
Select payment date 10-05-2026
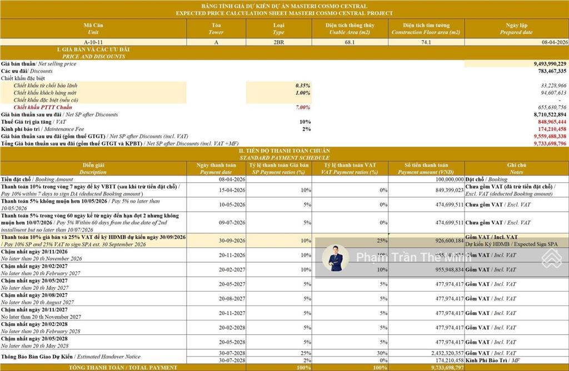tap(232, 204)
